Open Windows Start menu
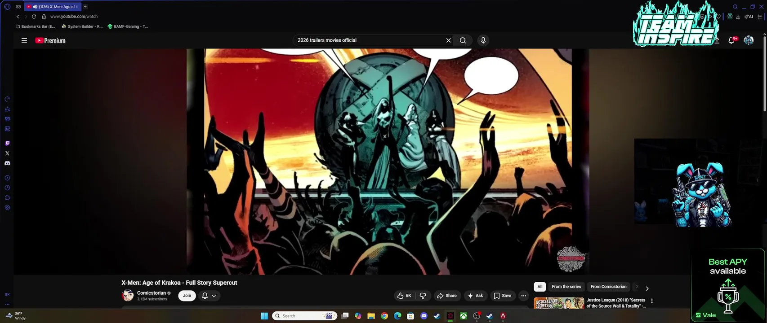767x323 pixels. [264, 316]
